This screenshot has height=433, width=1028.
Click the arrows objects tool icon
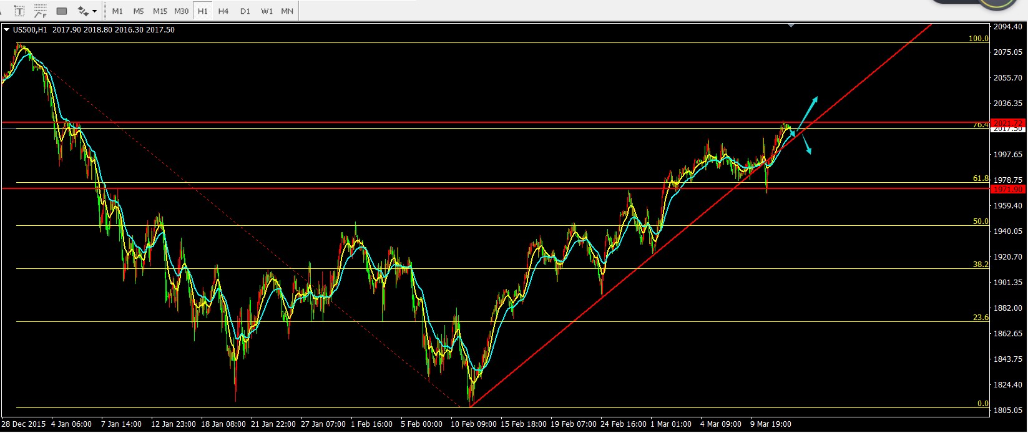(x=82, y=11)
